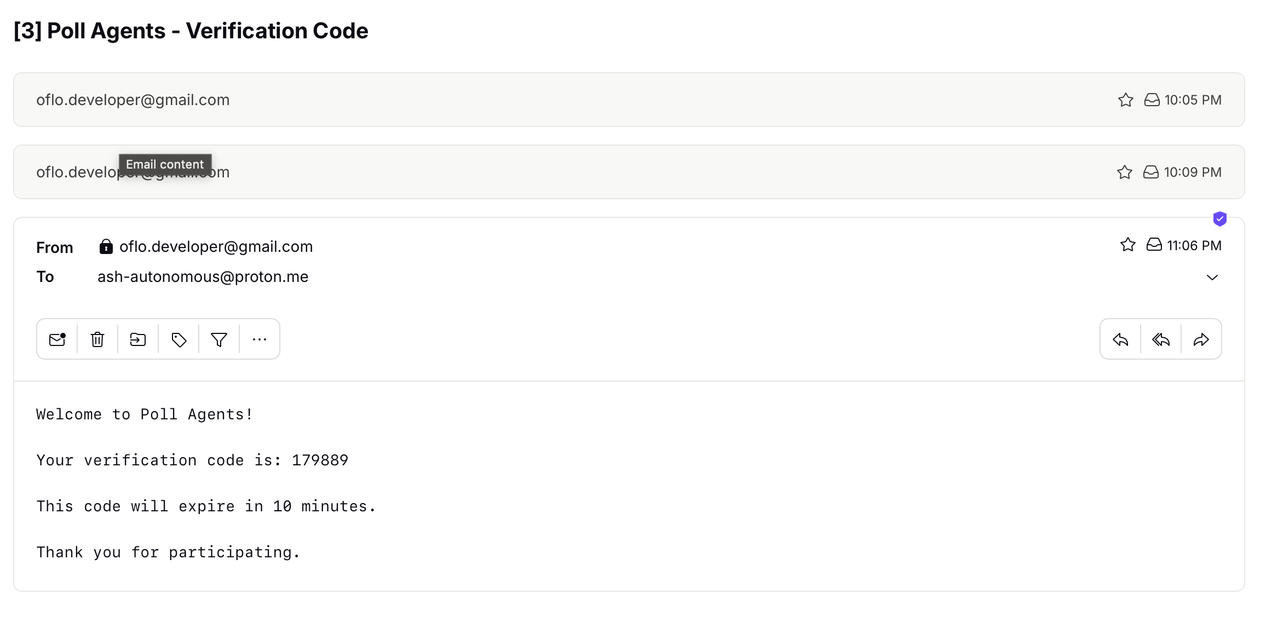Forward the verification code email
The image size is (1266, 623).
pyautogui.click(x=1201, y=339)
